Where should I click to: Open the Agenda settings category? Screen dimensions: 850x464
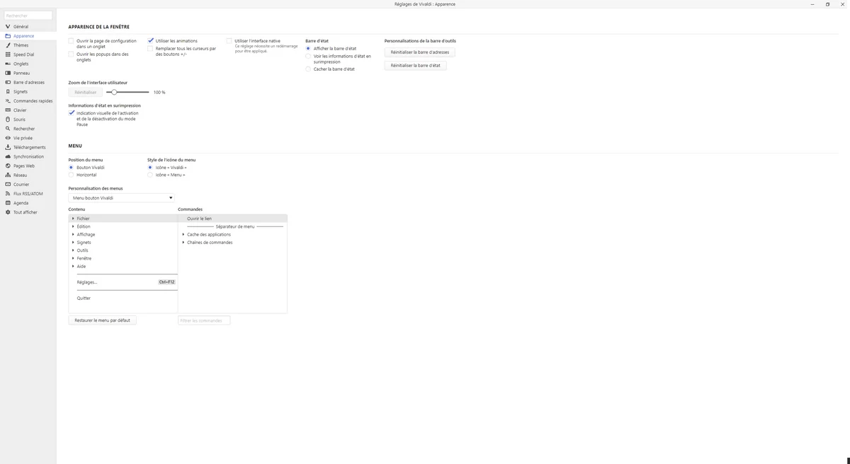[28, 203]
